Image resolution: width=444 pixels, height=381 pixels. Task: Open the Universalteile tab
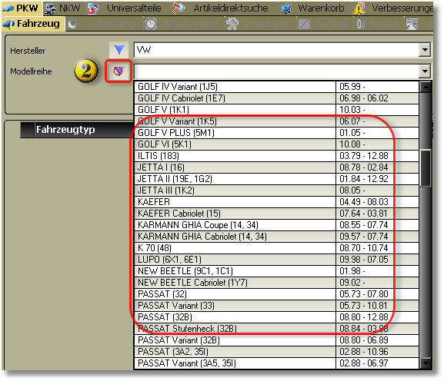click(125, 8)
